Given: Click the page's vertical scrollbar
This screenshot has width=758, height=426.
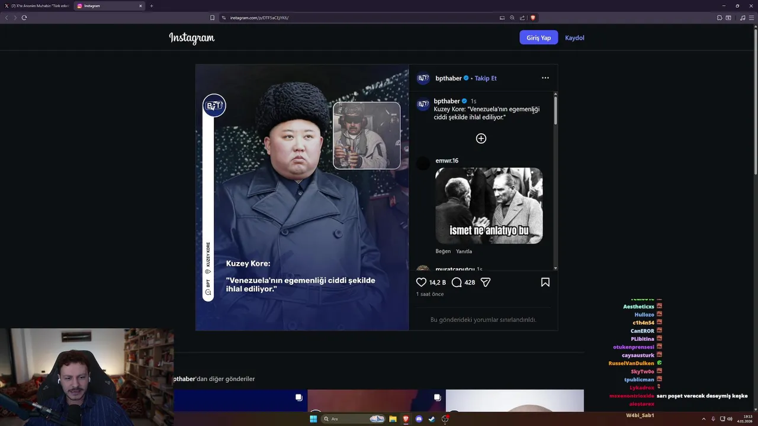Looking at the screenshot, I should click(x=754, y=101).
